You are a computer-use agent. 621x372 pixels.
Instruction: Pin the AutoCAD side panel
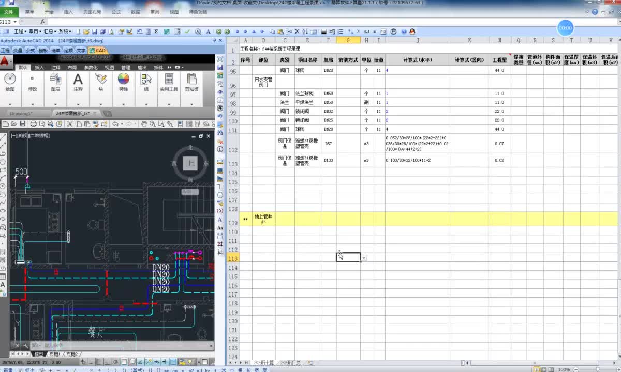click(214, 40)
